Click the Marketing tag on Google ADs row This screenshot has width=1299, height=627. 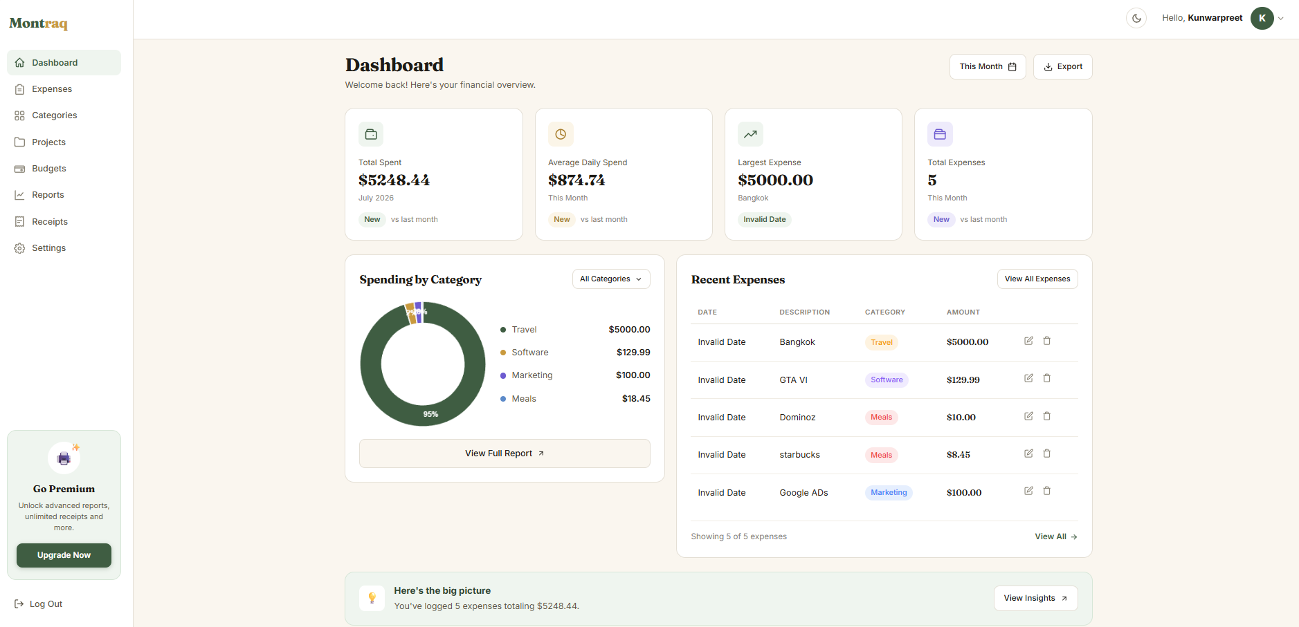pyautogui.click(x=889, y=492)
